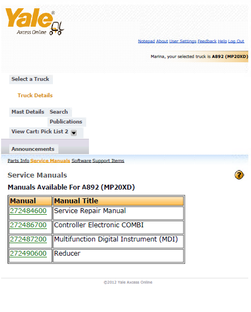Go to Mast Details

[x=28, y=112]
